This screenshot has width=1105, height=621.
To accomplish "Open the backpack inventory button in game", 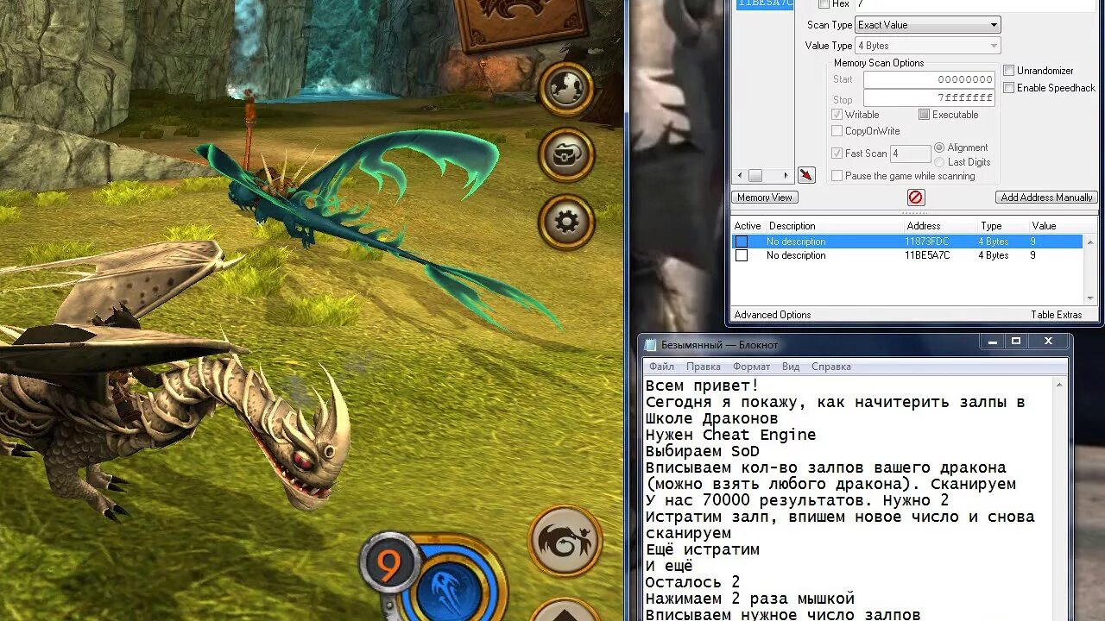I will (566, 155).
